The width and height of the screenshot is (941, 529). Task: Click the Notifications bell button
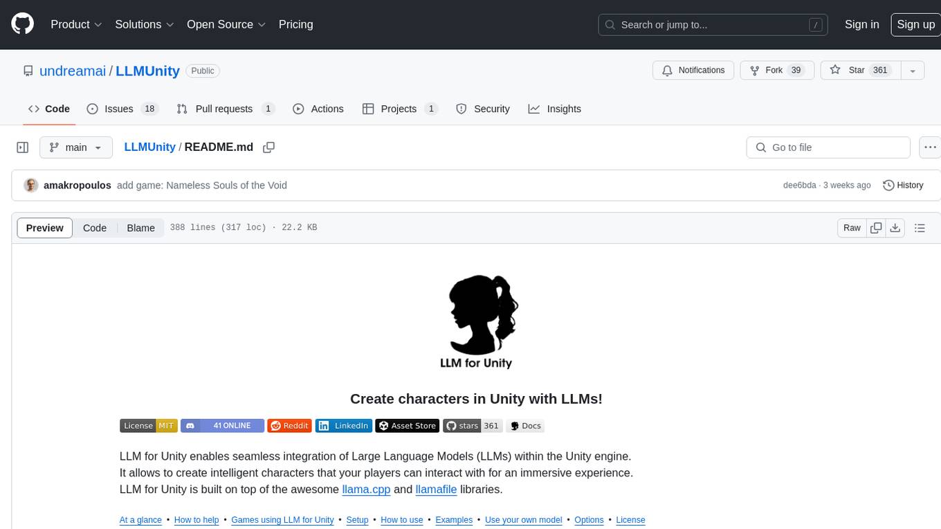[x=693, y=70]
